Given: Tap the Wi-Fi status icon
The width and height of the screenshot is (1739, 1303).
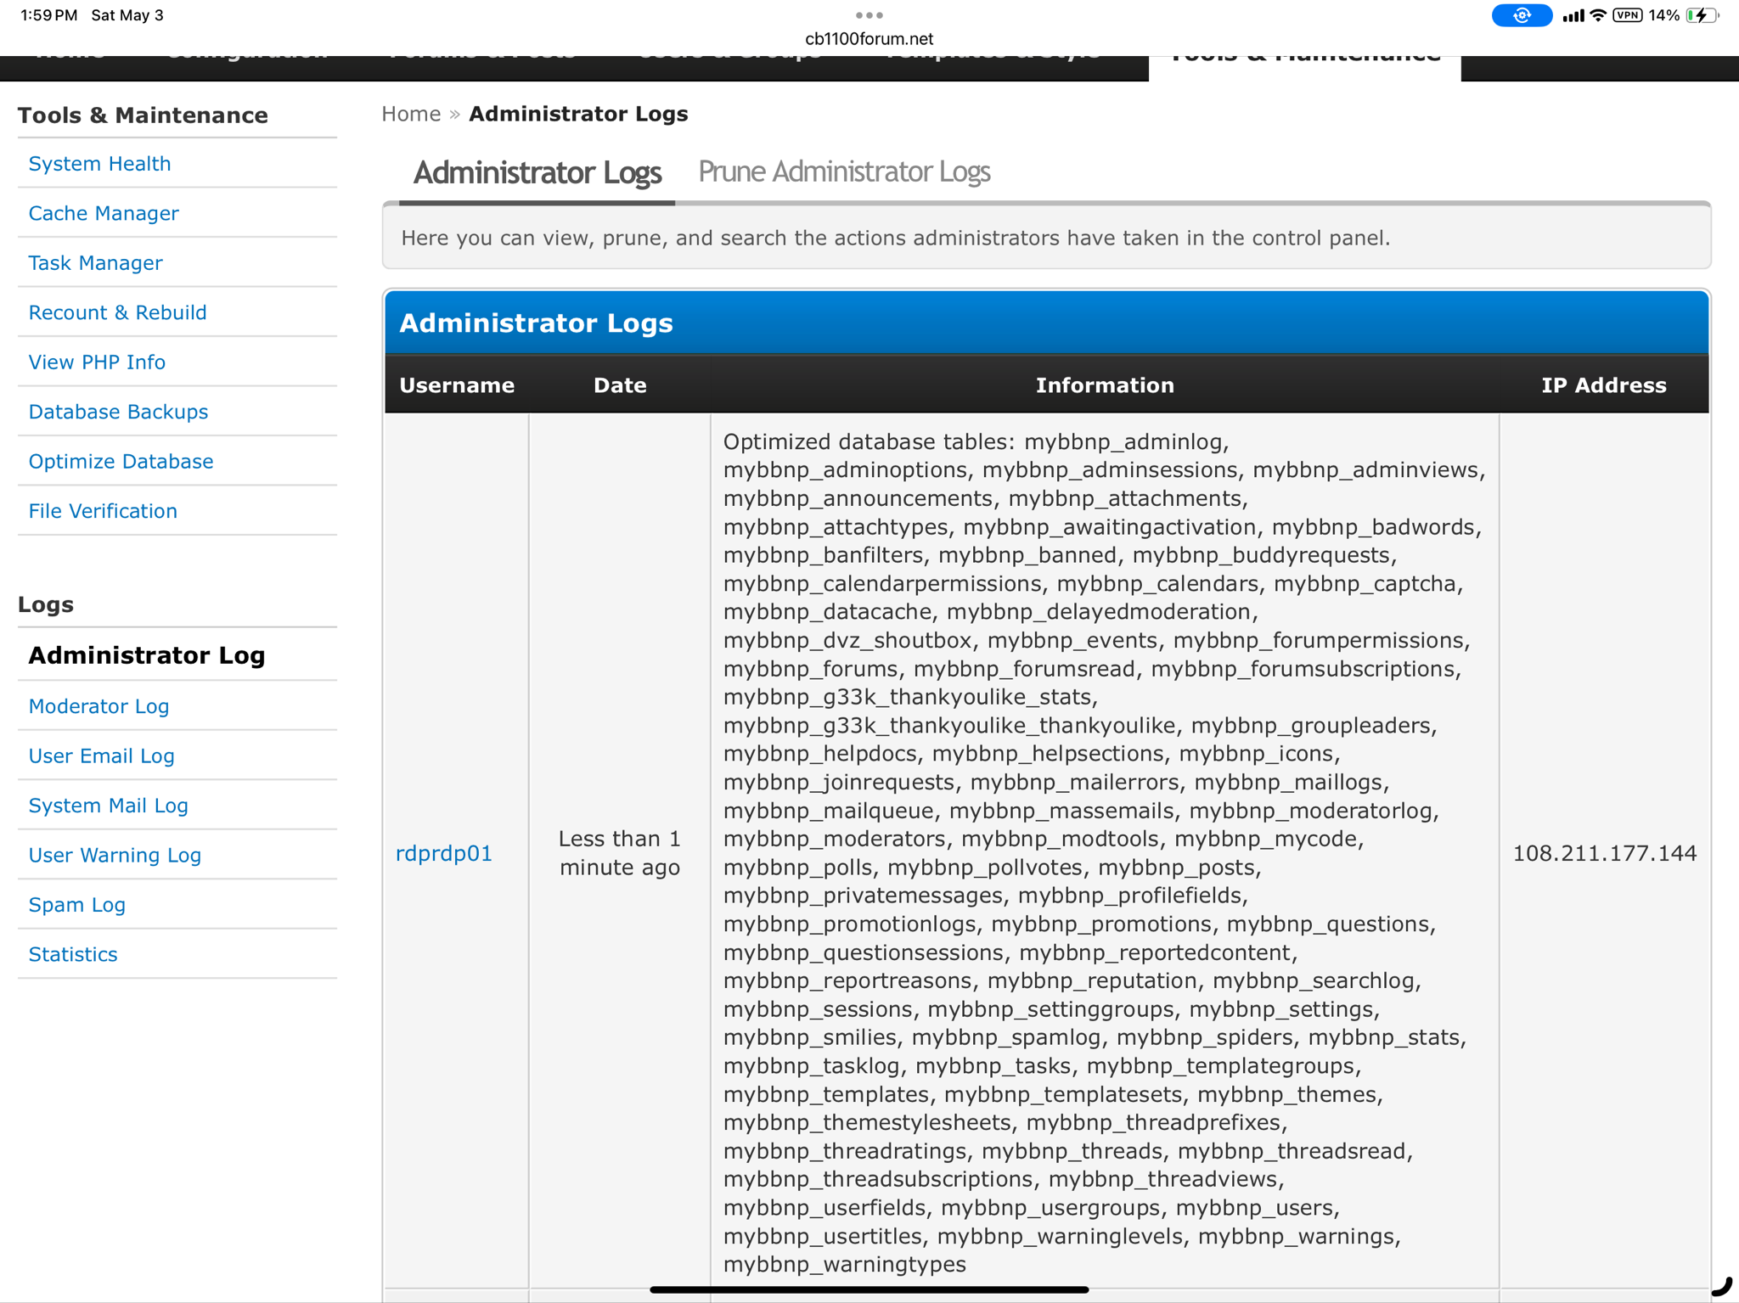Looking at the screenshot, I should (1599, 15).
